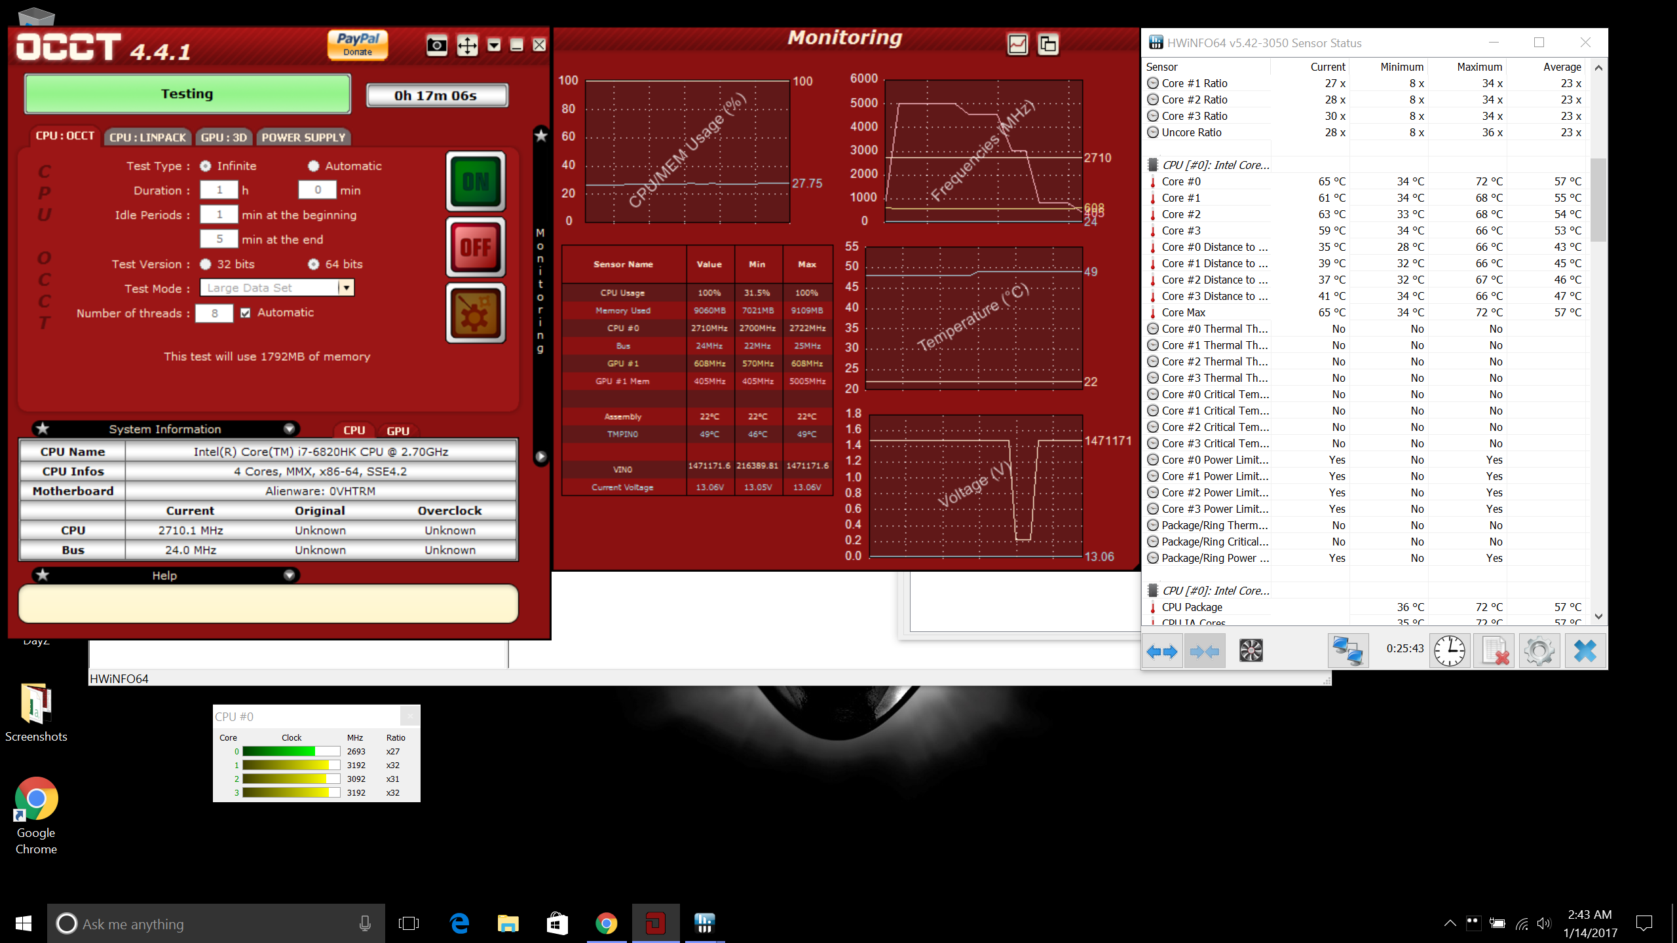Open OCCT drop-down arrow menu icon
This screenshot has width=1677, height=943.
click(x=495, y=45)
